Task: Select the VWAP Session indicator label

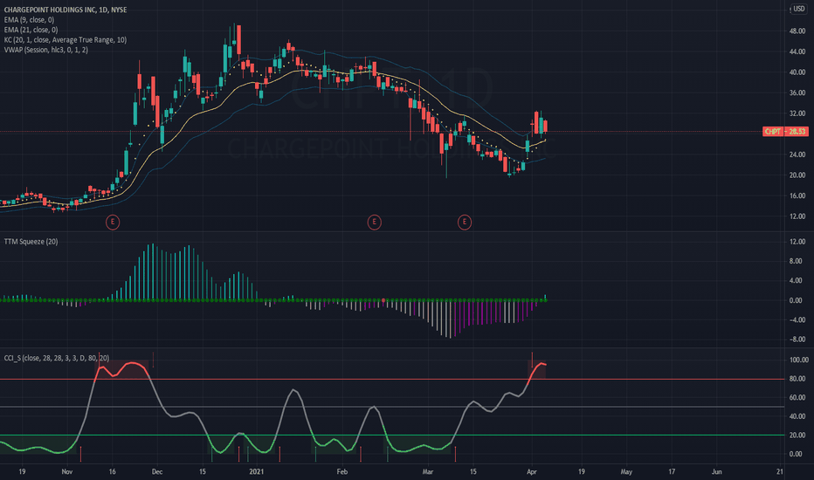Action: [x=46, y=50]
